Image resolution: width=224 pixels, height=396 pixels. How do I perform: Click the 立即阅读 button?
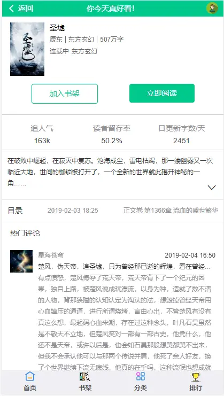[162, 93]
